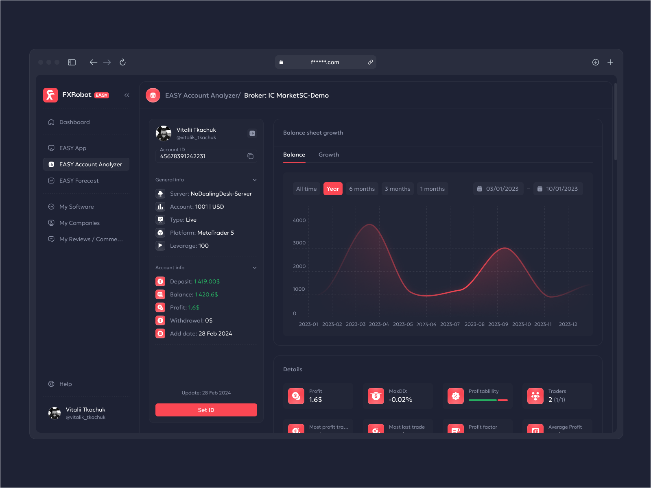Click the Help icon at sidebar bottom
651x488 pixels.
click(x=51, y=383)
